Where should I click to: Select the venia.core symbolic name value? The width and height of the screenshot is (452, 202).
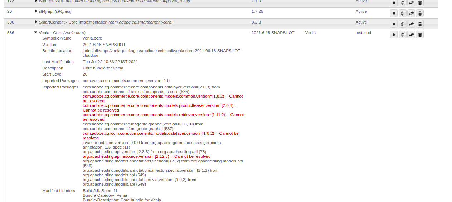click(x=92, y=38)
